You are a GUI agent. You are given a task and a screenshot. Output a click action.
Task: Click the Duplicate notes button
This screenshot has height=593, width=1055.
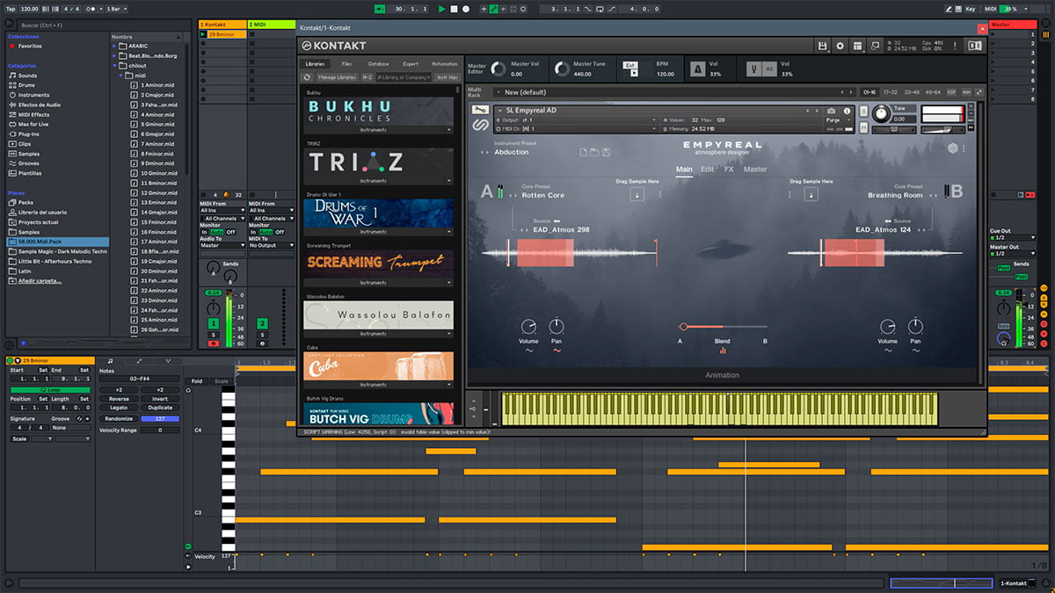click(x=160, y=408)
